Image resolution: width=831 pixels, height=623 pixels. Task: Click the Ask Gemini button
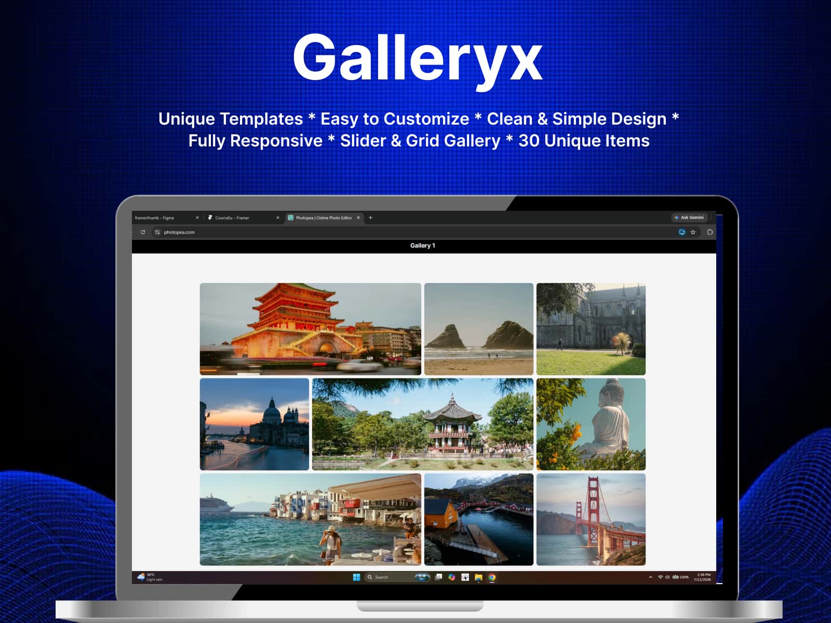click(x=689, y=218)
